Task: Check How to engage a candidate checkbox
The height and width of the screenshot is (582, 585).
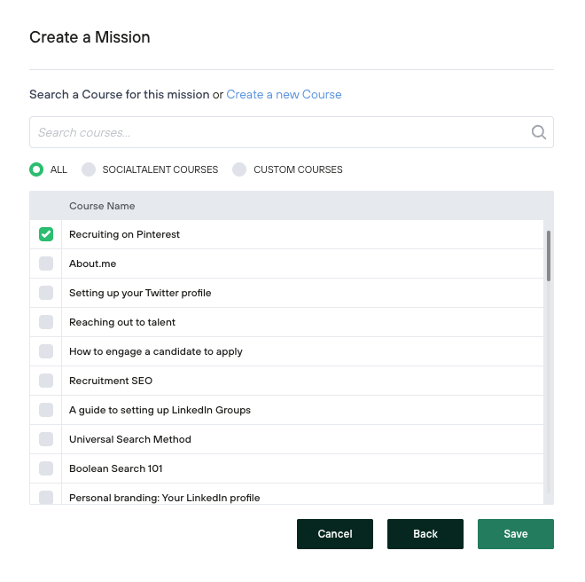Action: click(46, 351)
